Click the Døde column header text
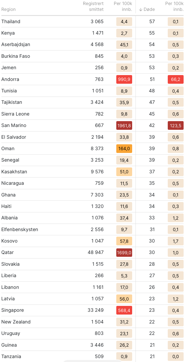This screenshot has height=362, width=185. pyautogui.click(x=149, y=9)
